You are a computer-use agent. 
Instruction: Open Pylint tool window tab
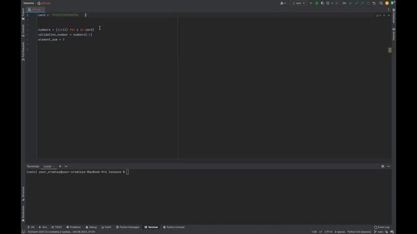click(106, 227)
